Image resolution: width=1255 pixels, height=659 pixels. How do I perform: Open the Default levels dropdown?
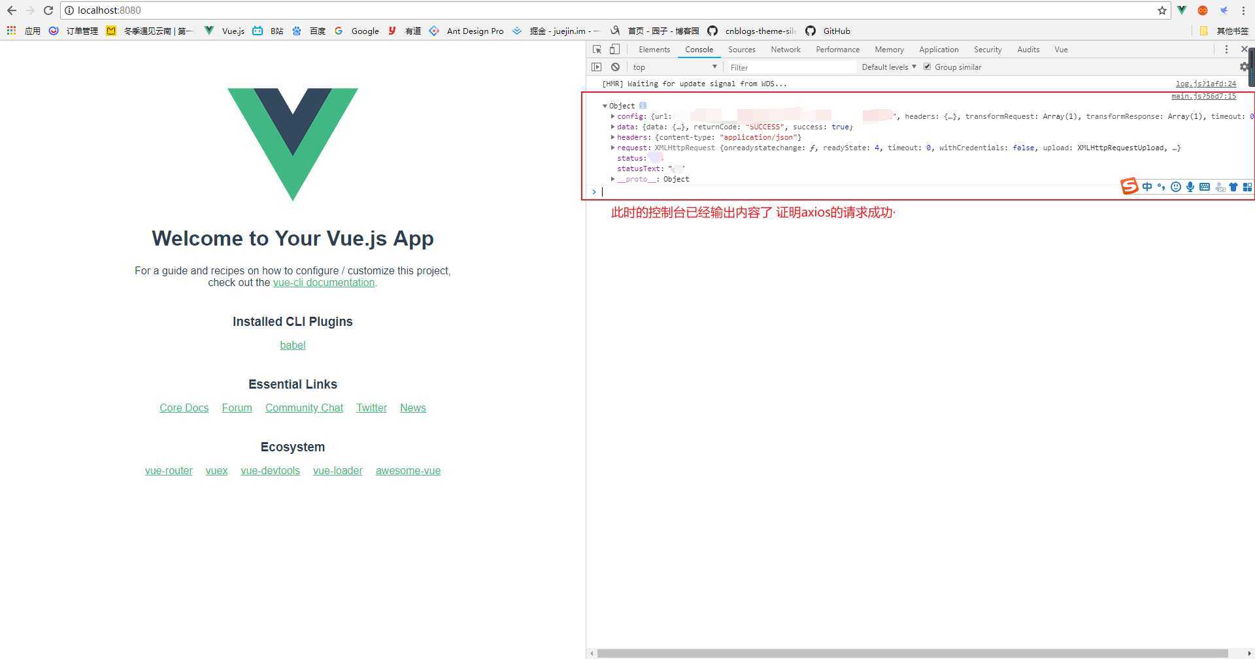tap(889, 67)
